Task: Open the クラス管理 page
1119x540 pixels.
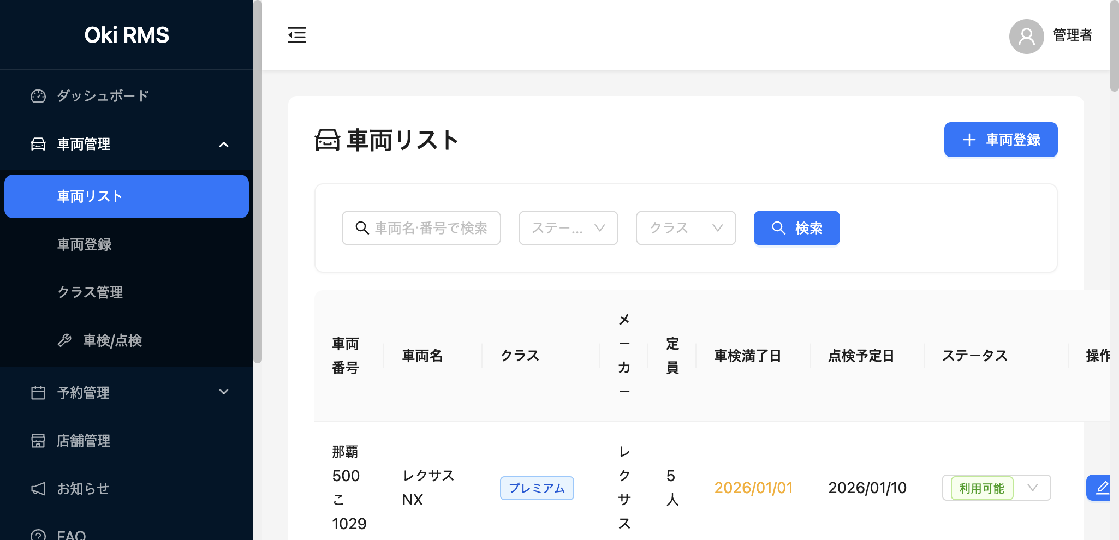Action: (90, 292)
